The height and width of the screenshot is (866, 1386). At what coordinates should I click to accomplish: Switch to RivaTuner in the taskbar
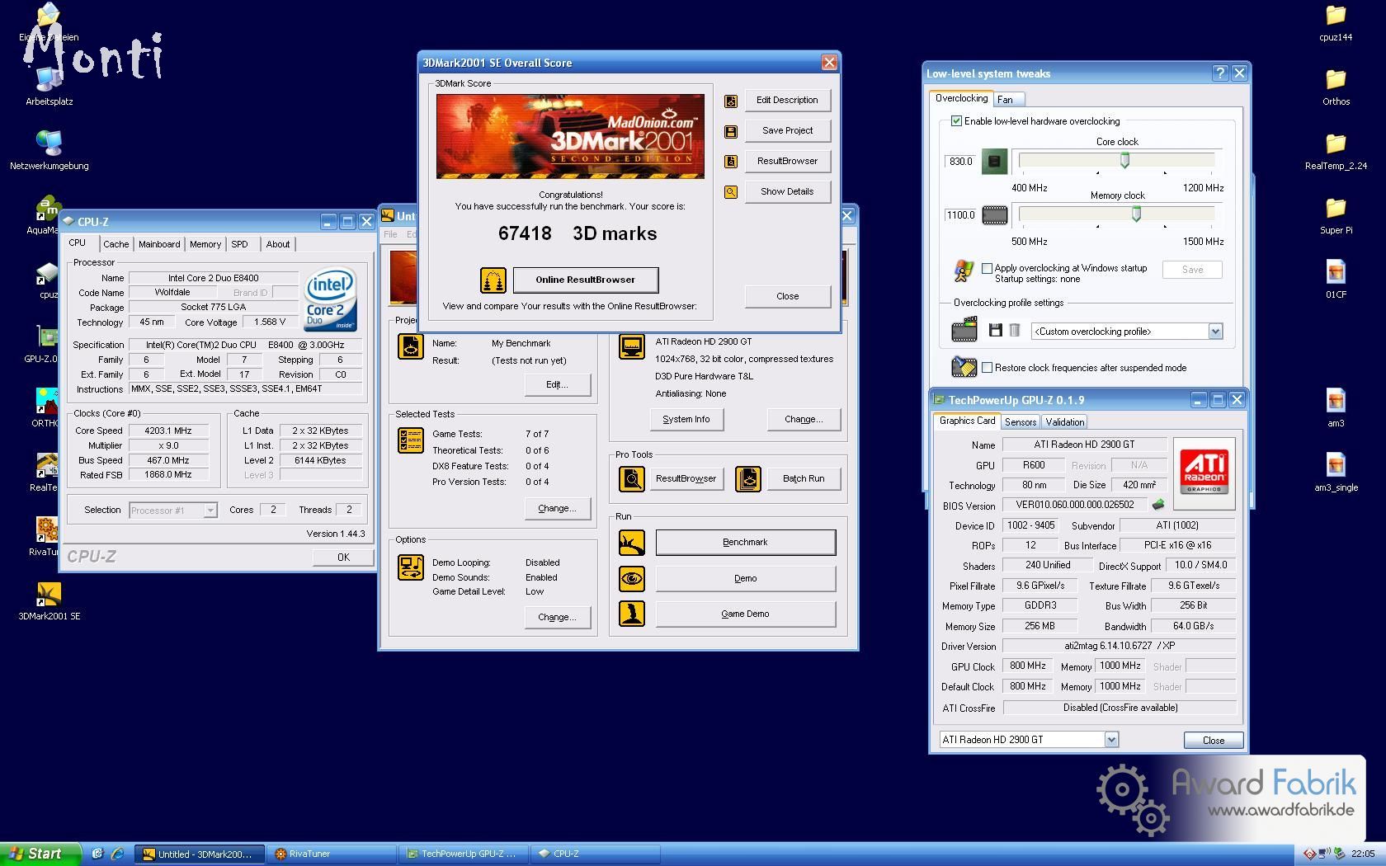click(332, 854)
